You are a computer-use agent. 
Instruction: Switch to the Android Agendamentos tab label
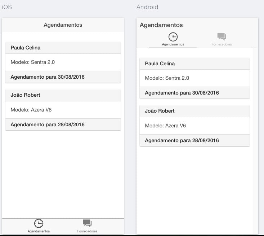[x=173, y=44]
